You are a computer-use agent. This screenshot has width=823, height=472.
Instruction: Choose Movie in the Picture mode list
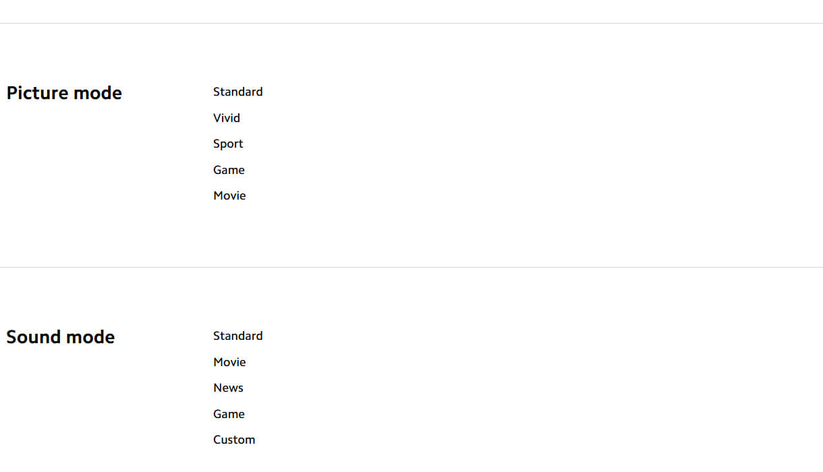229,196
